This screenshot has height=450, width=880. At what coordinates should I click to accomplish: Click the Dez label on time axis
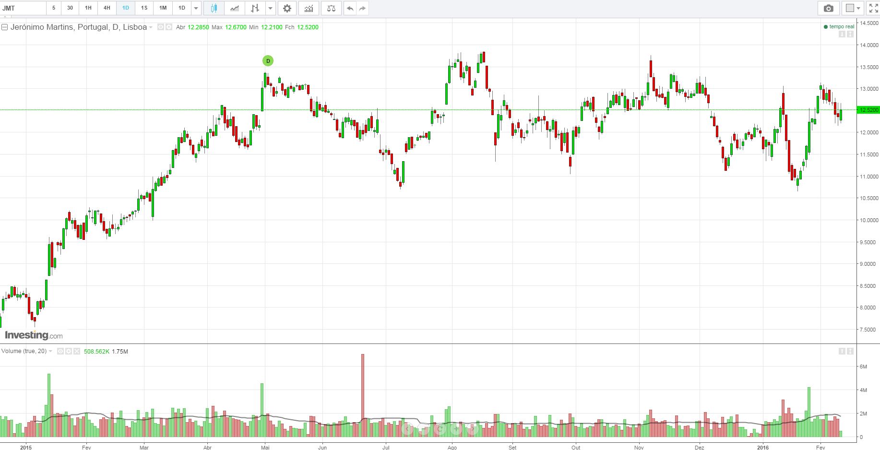(x=700, y=447)
